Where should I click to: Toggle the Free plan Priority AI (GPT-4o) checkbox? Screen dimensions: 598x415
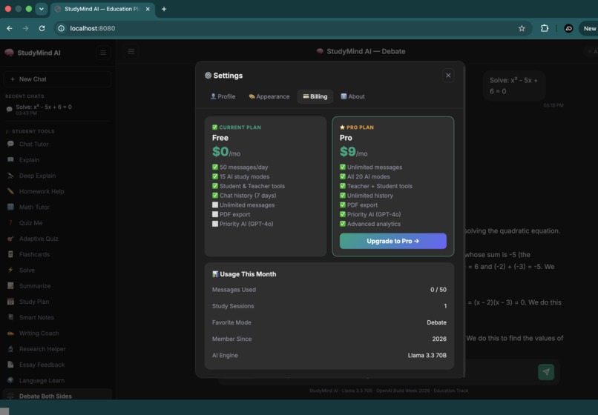[x=215, y=224]
